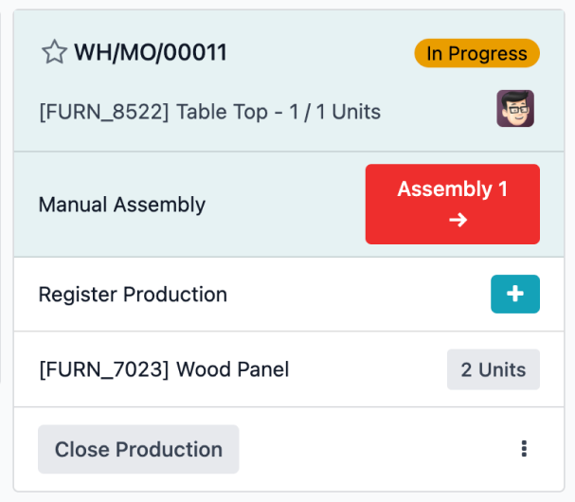Click the 2 Units quantity button
The height and width of the screenshot is (502, 575).
pyautogui.click(x=494, y=369)
